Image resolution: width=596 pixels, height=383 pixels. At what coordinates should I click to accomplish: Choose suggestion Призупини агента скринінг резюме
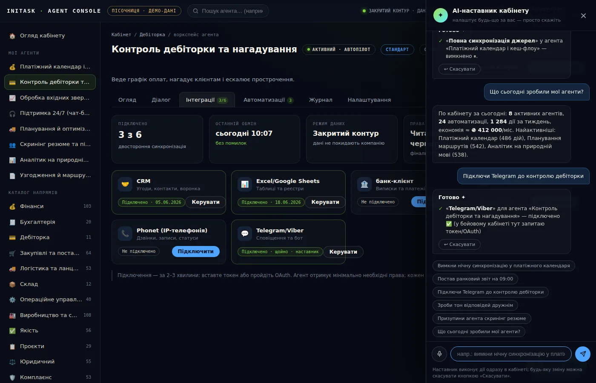481,318
